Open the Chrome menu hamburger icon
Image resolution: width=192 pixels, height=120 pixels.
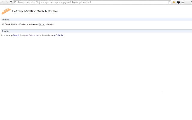coord(191,2)
